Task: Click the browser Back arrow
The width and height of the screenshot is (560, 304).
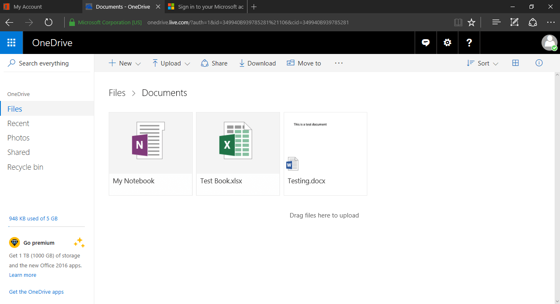Action: point(9,22)
